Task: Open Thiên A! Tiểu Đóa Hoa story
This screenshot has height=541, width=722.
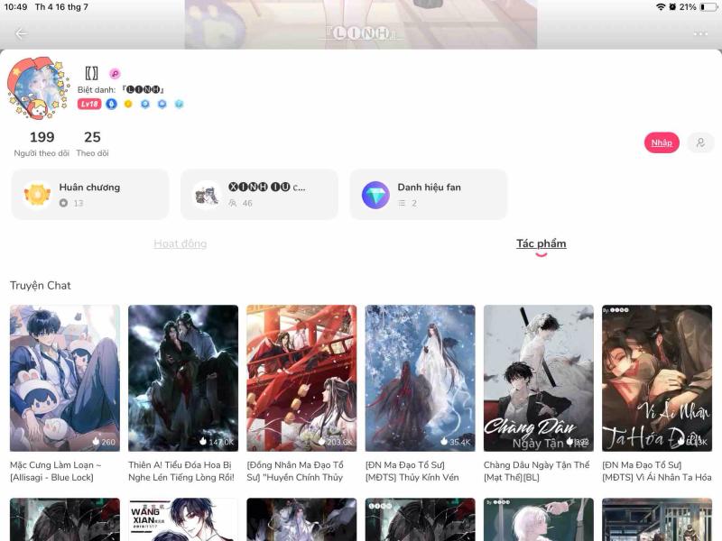Action: tap(183, 378)
